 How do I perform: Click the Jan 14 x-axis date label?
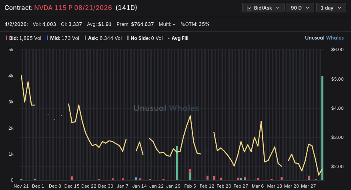coord(139,186)
